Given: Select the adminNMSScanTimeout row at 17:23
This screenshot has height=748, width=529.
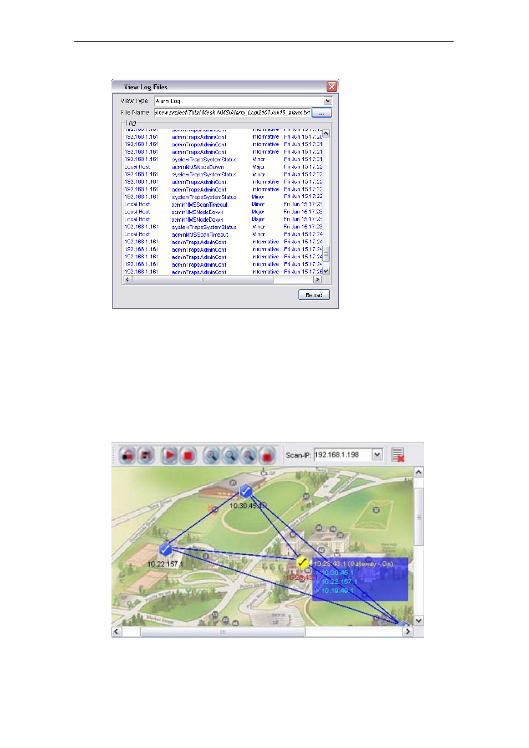Looking at the screenshot, I should [223, 205].
